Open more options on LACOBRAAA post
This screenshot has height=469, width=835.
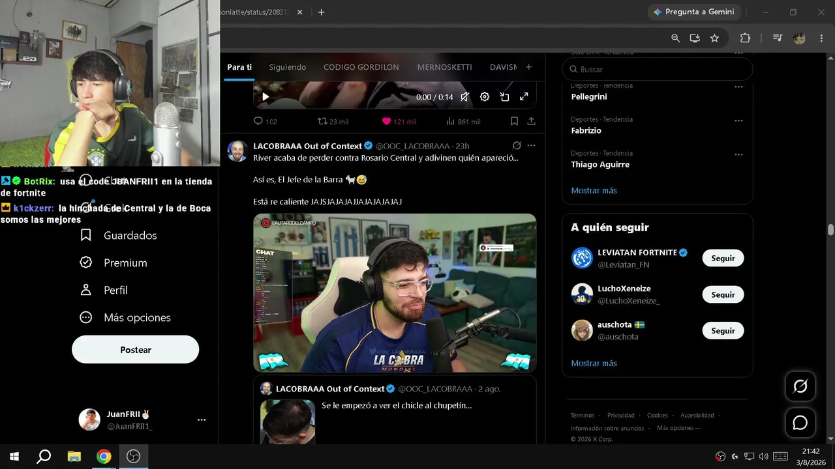[531, 146]
